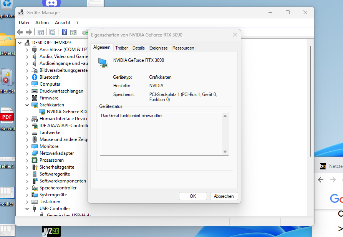Select the Systemgeräte icon

34,195
